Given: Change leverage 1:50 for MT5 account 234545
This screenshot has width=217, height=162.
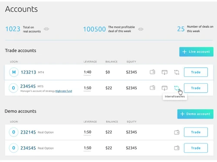Looking at the screenshot, I should [87, 88].
